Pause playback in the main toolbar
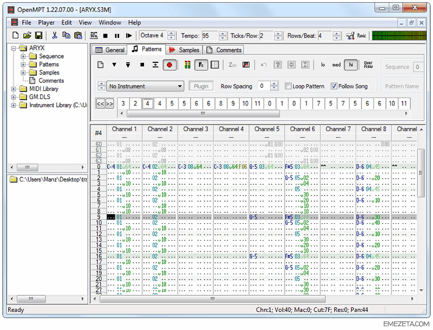The width and height of the screenshot is (433, 330). 117,36
